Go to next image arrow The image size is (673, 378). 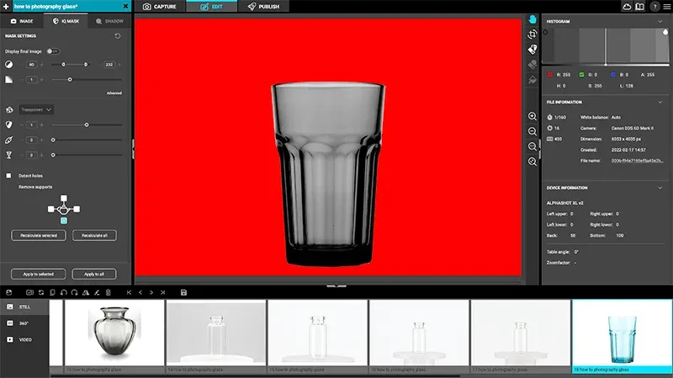151,292
